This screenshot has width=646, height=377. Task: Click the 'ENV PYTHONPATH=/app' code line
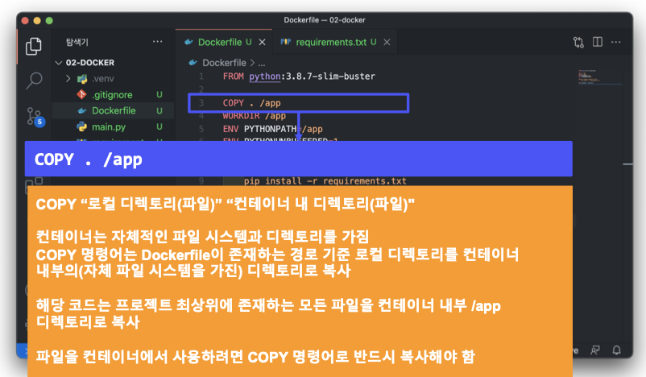[272, 129]
